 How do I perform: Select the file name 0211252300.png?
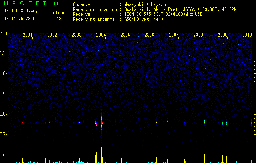point(21,11)
